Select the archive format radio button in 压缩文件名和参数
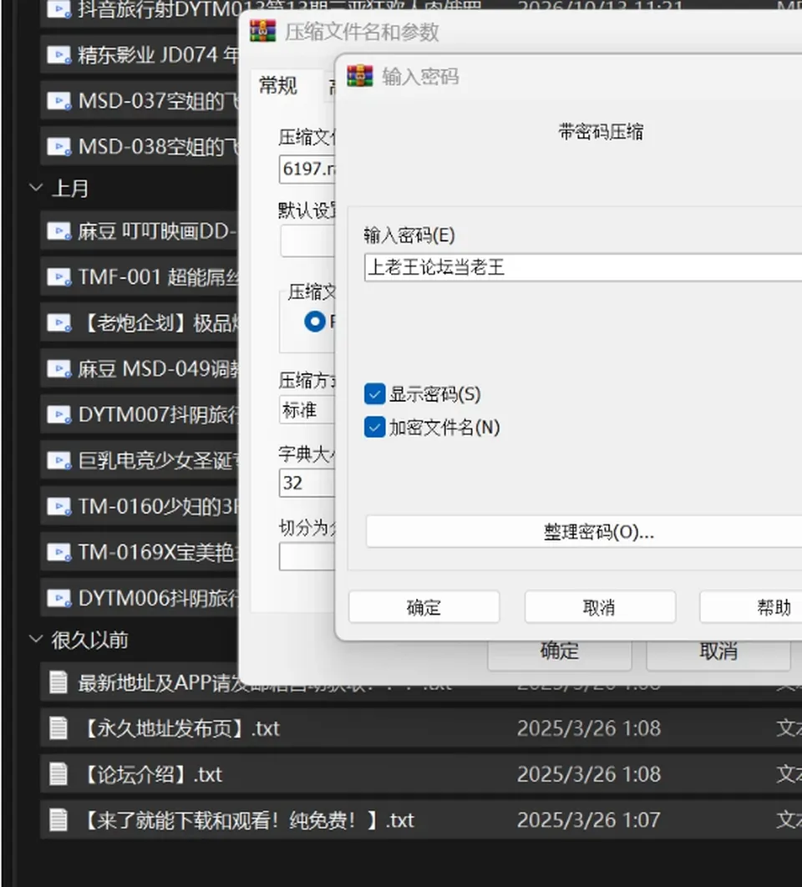Image resolution: width=802 pixels, height=887 pixels. pos(315,322)
